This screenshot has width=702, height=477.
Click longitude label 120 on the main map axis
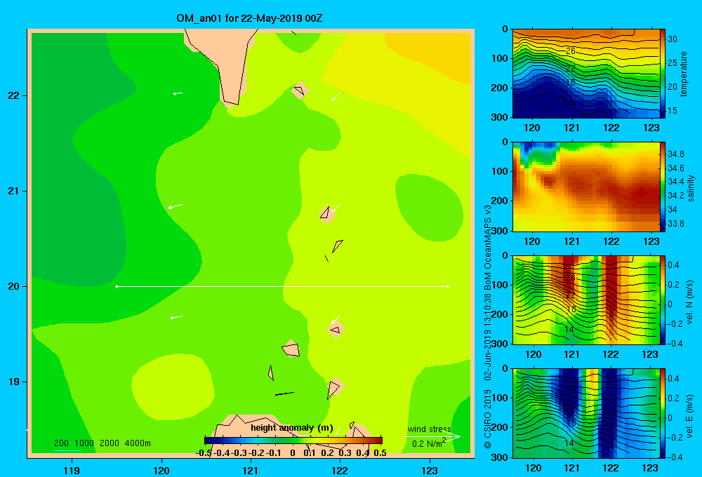(161, 470)
